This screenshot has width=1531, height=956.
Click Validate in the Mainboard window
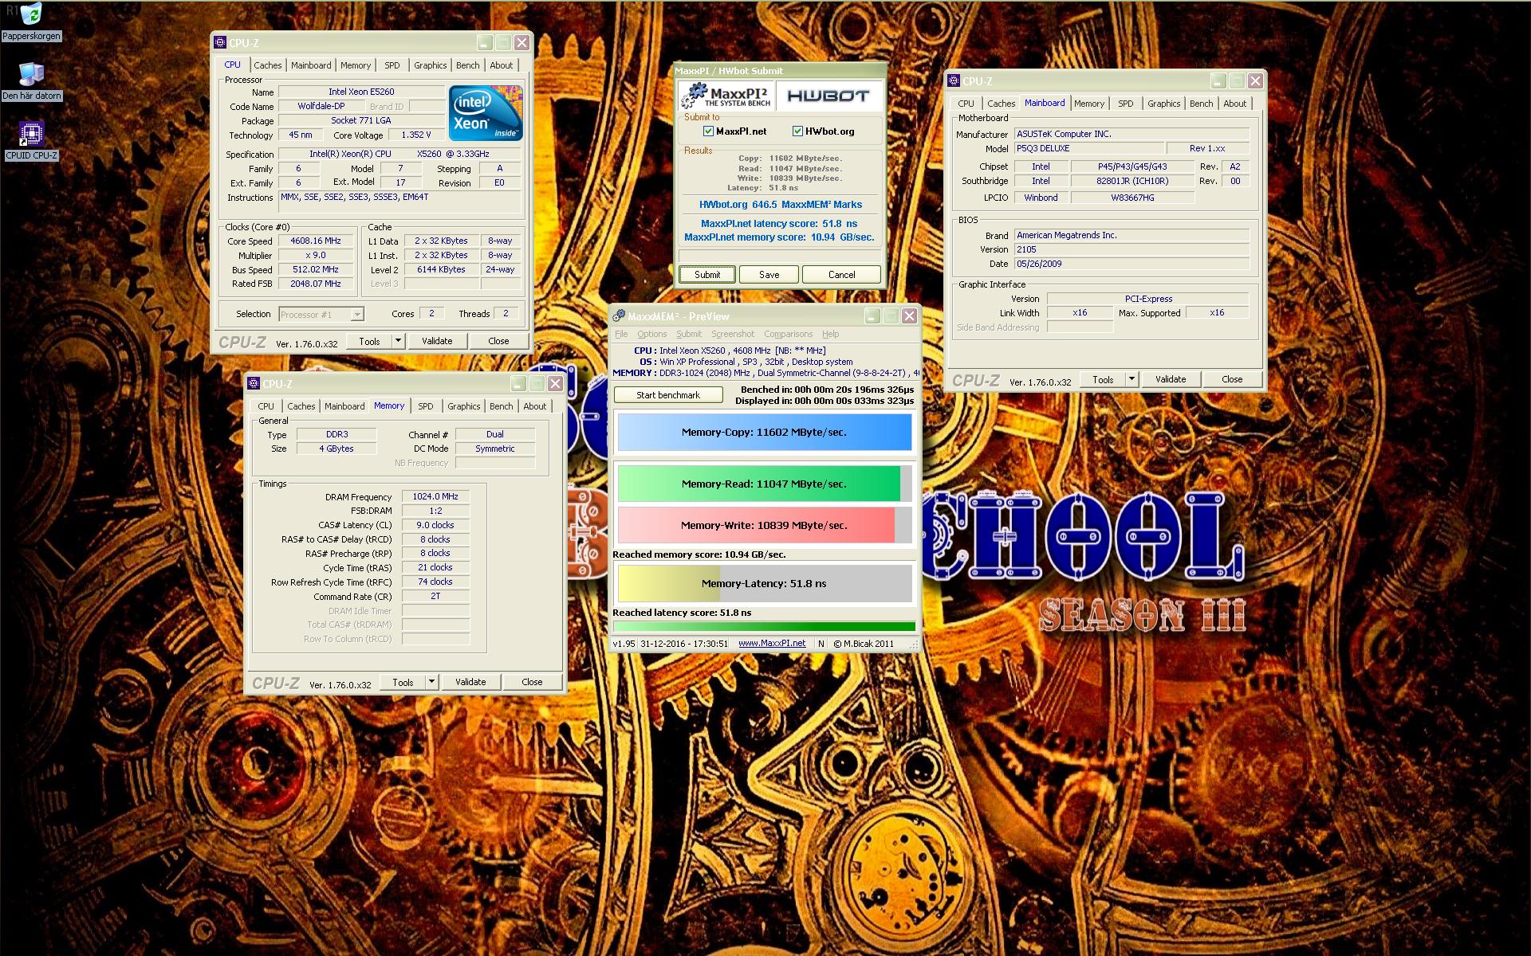click(1170, 379)
